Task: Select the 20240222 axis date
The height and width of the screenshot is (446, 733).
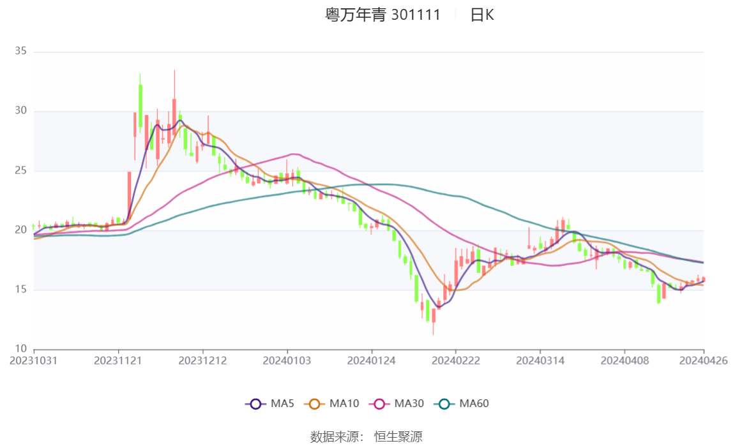Action: point(456,361)
